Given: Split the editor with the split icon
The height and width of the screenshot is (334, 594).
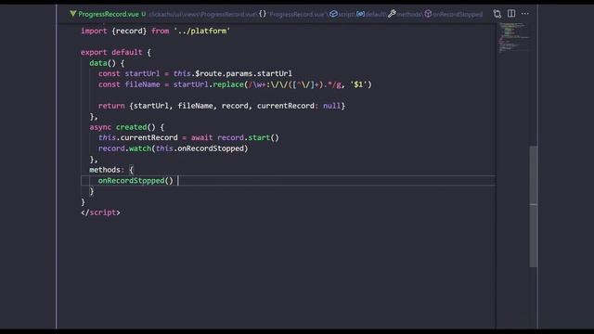Looking at the screenshot, I should click(511, 14).
